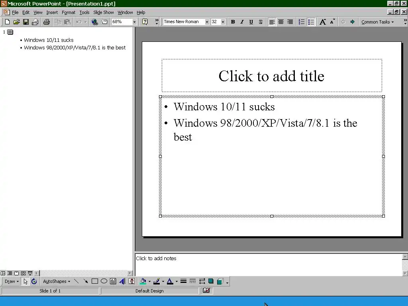Toggle bulleted list formatting
Viewport: 408px width, 306px height.
(311, 22)
